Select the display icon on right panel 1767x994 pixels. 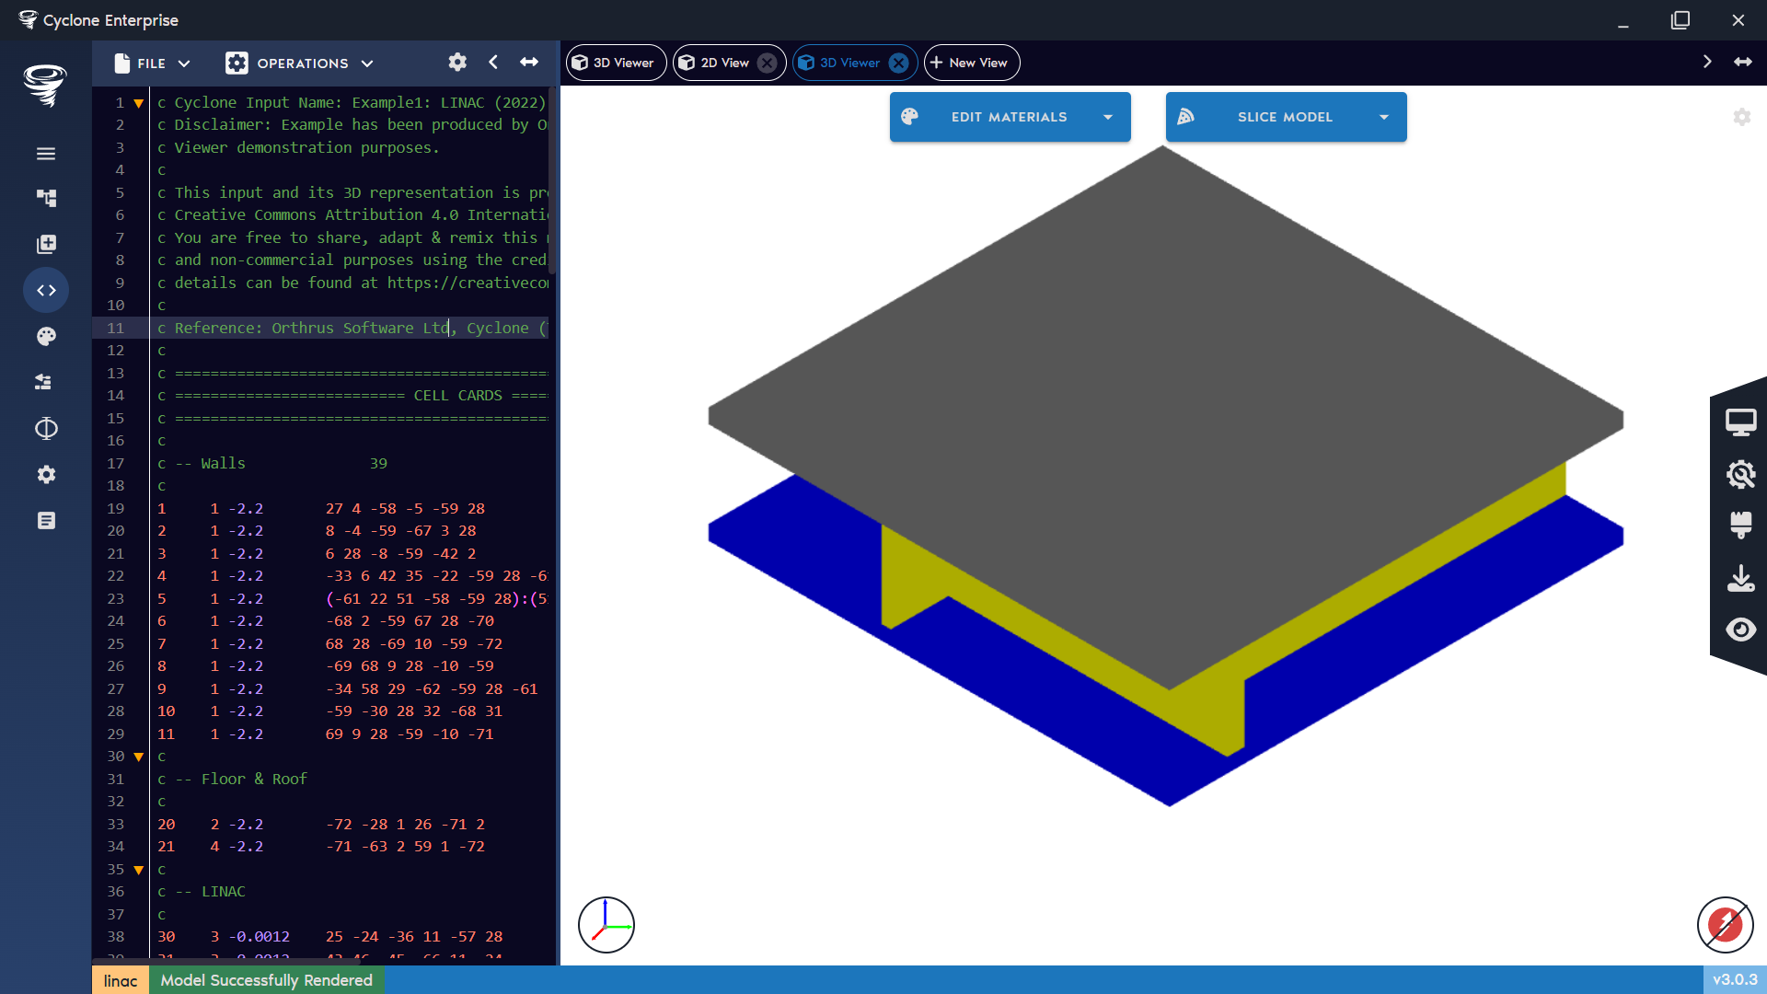coord(1741,421)
